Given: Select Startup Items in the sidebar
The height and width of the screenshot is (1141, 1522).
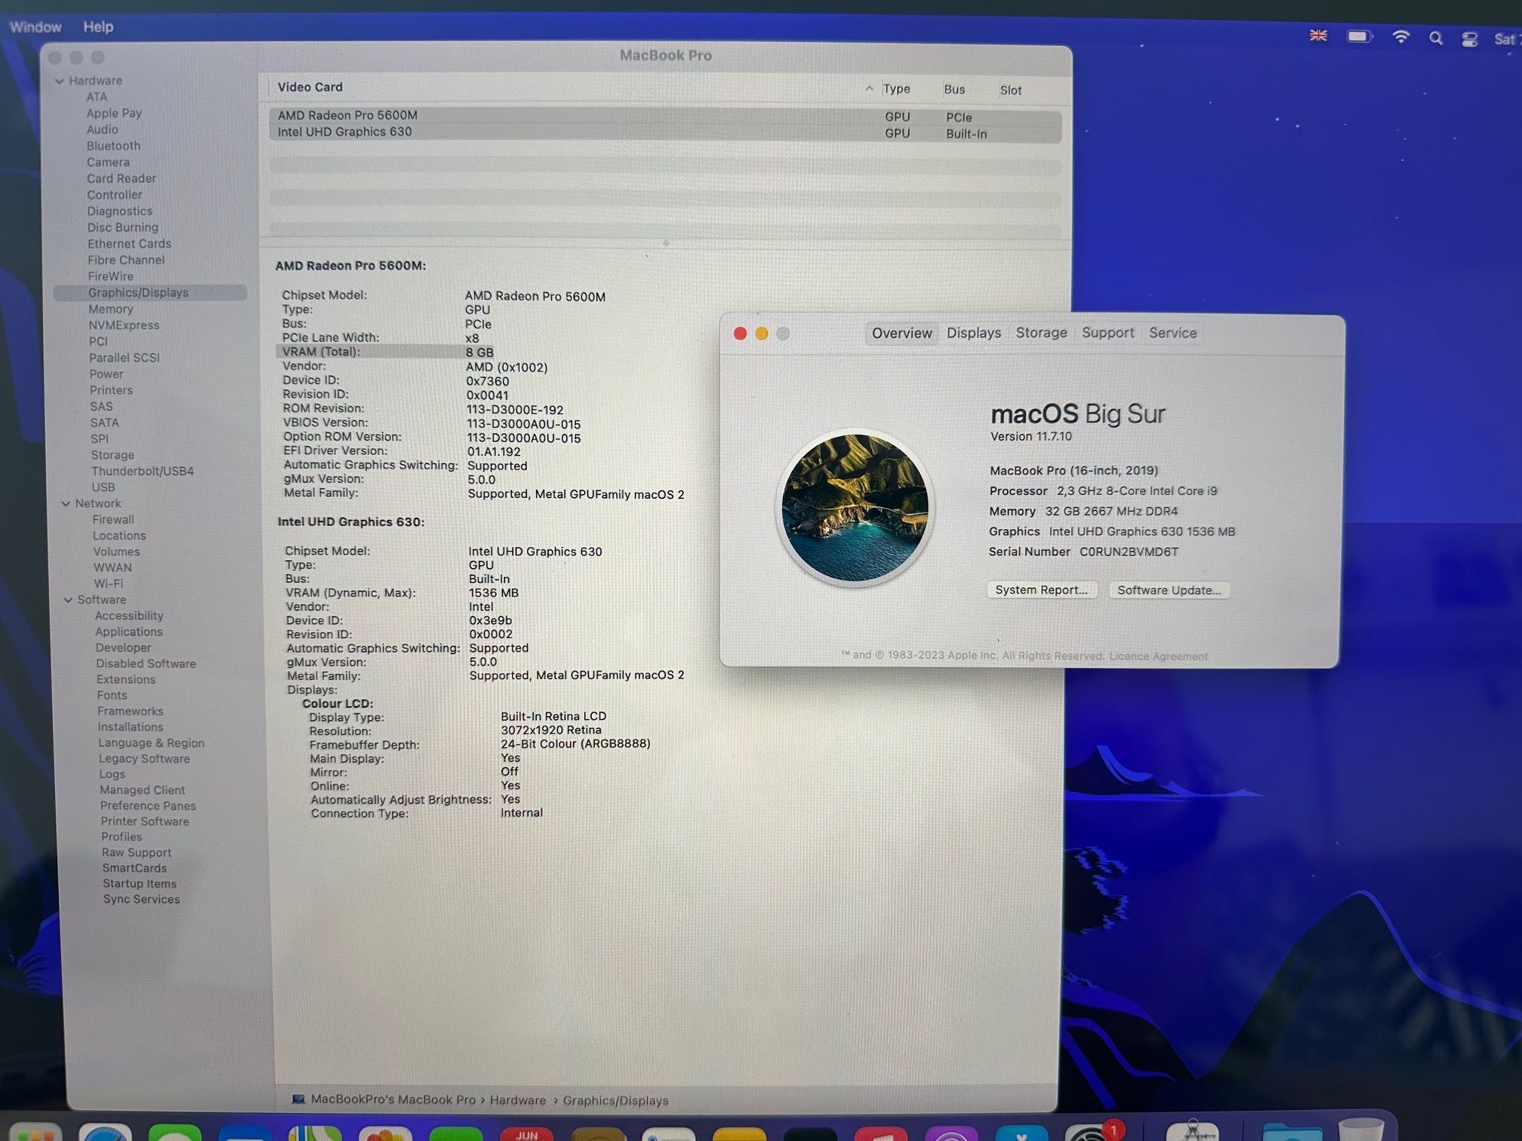Looking at the screenshot, I should (x=140, y=884).
